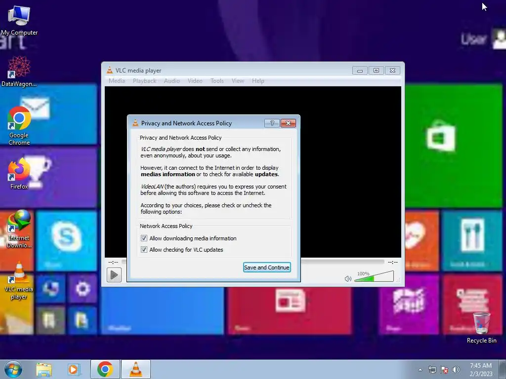The image size is (506, 379).
Task: Open the Media menu in VLC
Action: [x=117, y=81]
